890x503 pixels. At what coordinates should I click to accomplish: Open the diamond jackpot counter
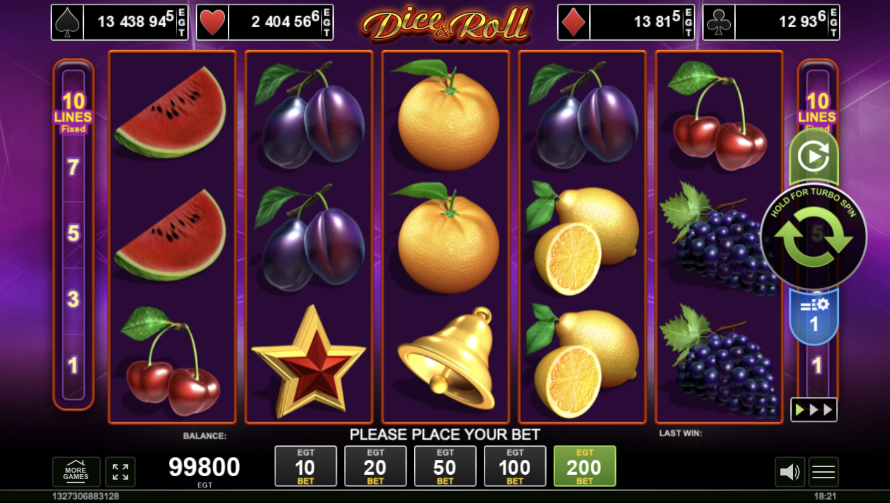626,22
